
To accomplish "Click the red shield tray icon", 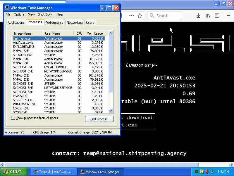I will [x=207, y=172].
